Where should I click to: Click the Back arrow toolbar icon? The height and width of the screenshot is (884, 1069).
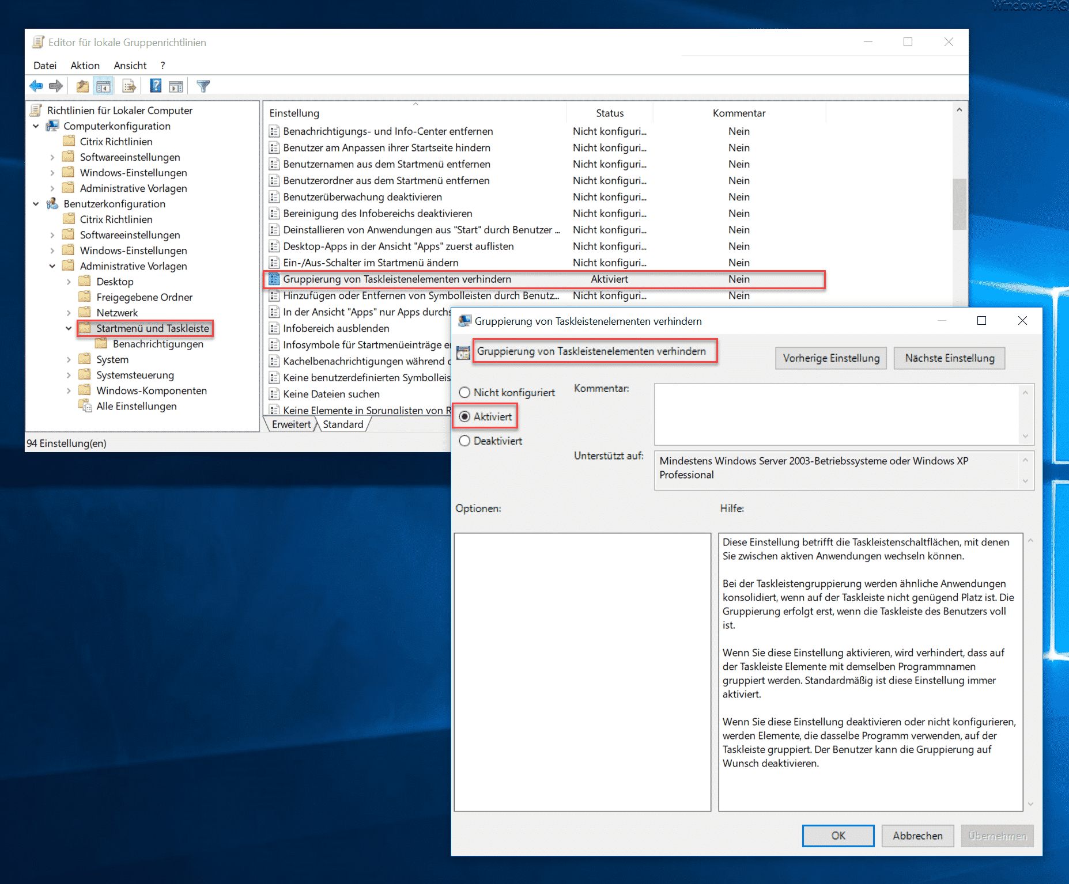coord(36,86)
